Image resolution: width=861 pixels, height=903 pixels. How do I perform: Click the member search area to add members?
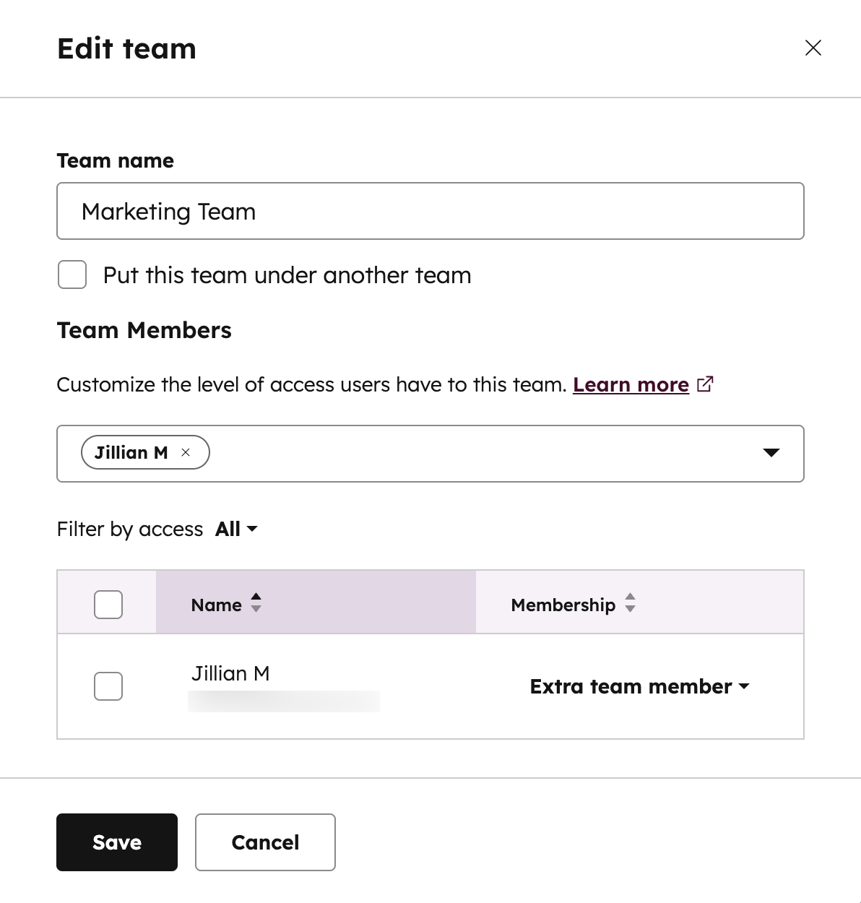(470, 453)
